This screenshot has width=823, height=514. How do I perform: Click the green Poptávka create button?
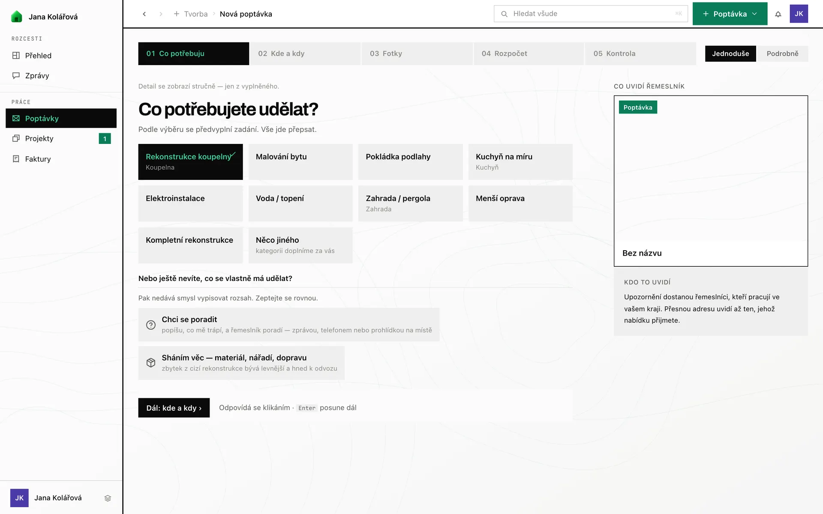tap(730, 14)
